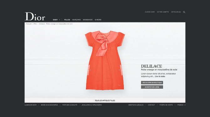Open the FRANCE country selector
210x117 pixels.
click(181, 105)
